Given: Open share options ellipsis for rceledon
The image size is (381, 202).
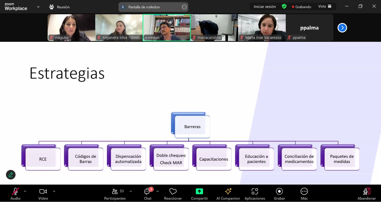Looking at the screenshot, I should [184, 7].
